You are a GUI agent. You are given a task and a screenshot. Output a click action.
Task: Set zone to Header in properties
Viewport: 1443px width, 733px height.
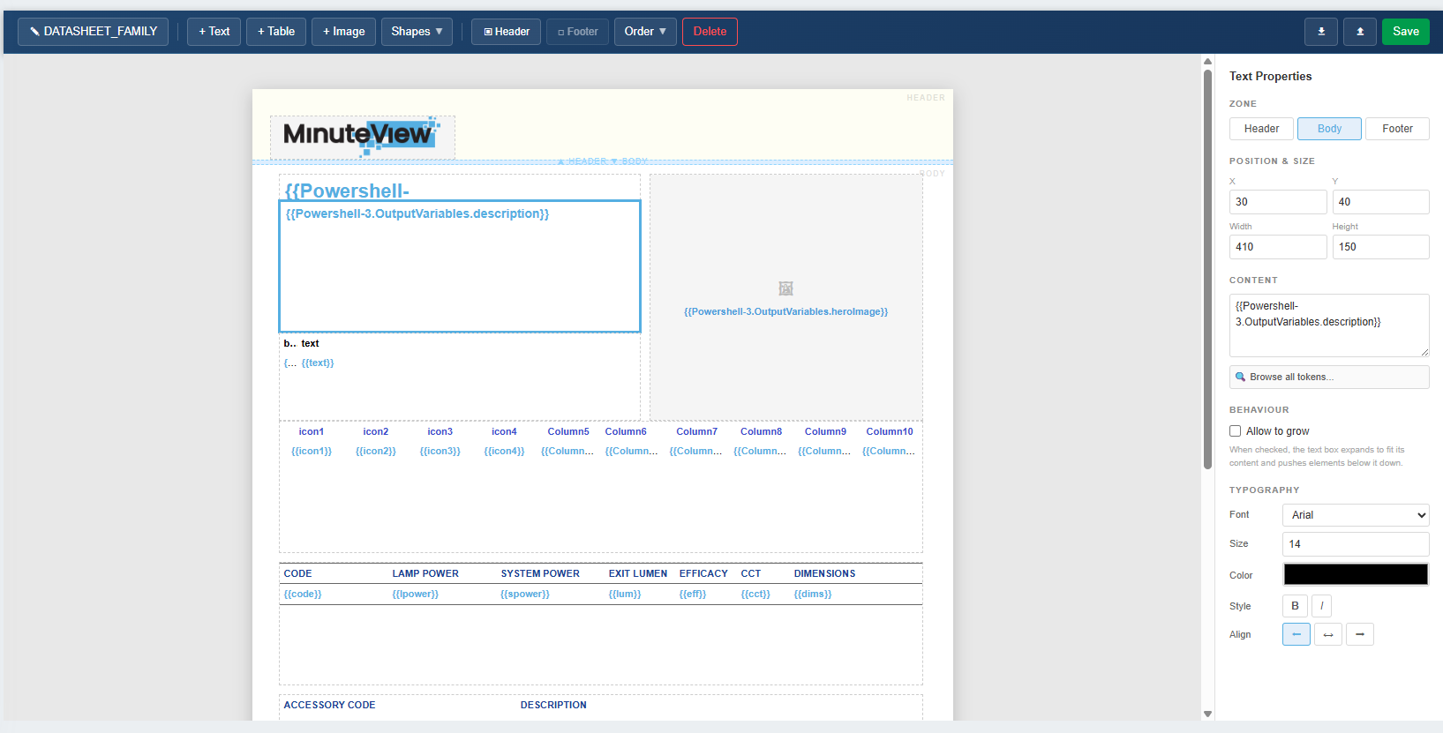coord(1261,129)
